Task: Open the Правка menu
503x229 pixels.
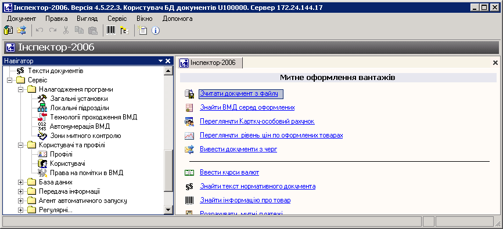Action: coord(56,19)
